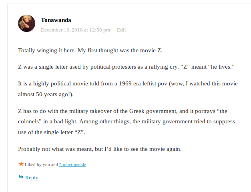Click the year 1969 in the comment
The width and height of the screenshot is (251, 192).
tap(125, 84)
